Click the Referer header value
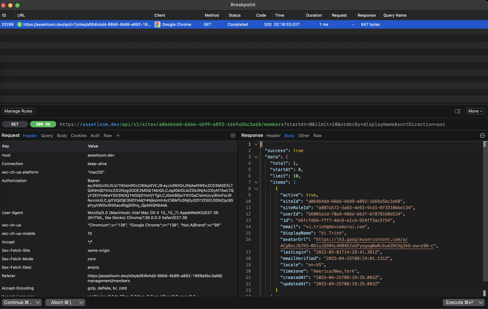The width and height of the screenshot is (488, 309). pyautogui.click(x=155, y=278)
